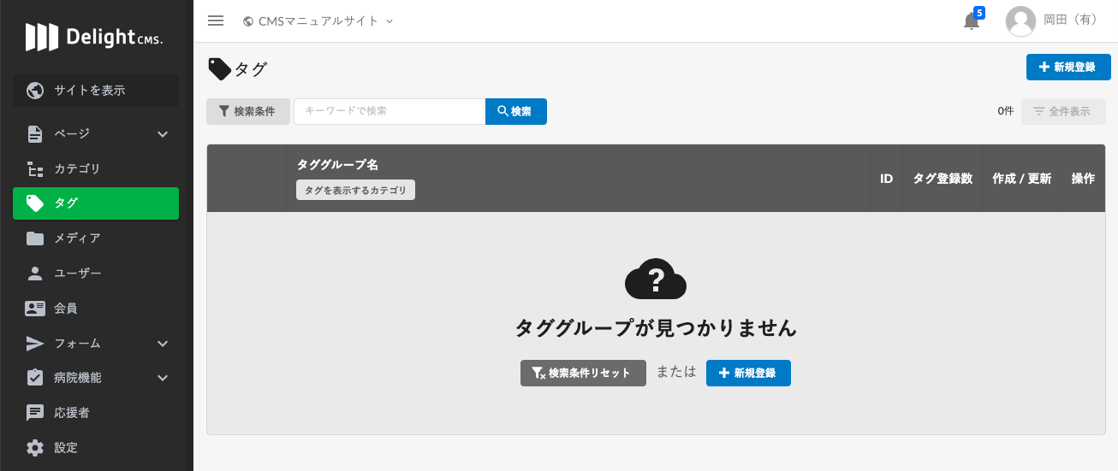Click the large tag icon in page title
This screenshot has height=471, width=1118.
click(220, 69)
